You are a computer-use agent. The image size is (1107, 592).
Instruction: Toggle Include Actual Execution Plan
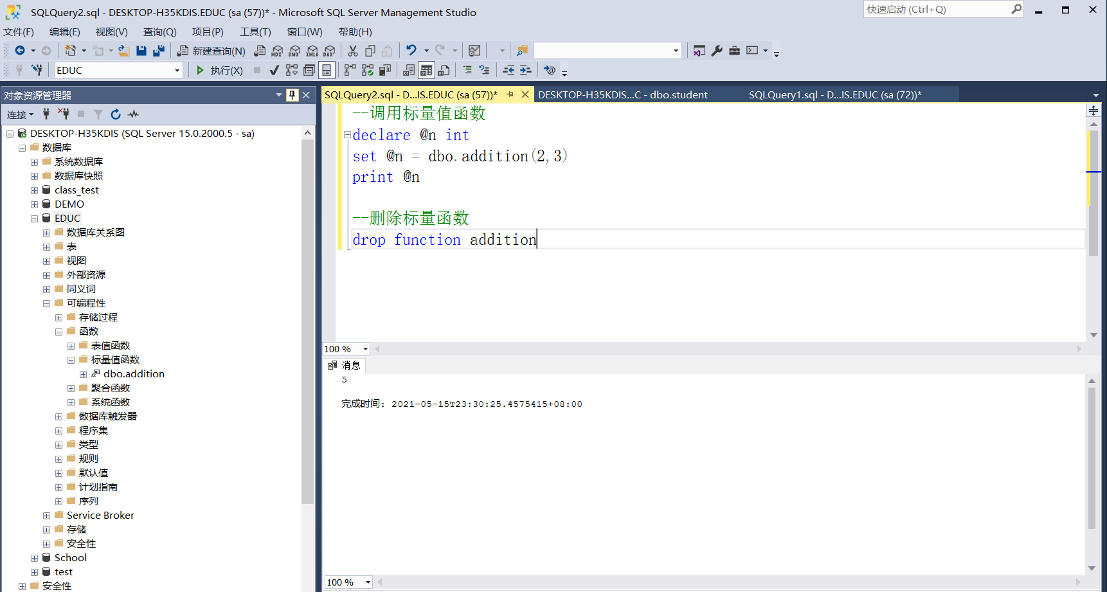pyautogui.click(x=350, y=70)
